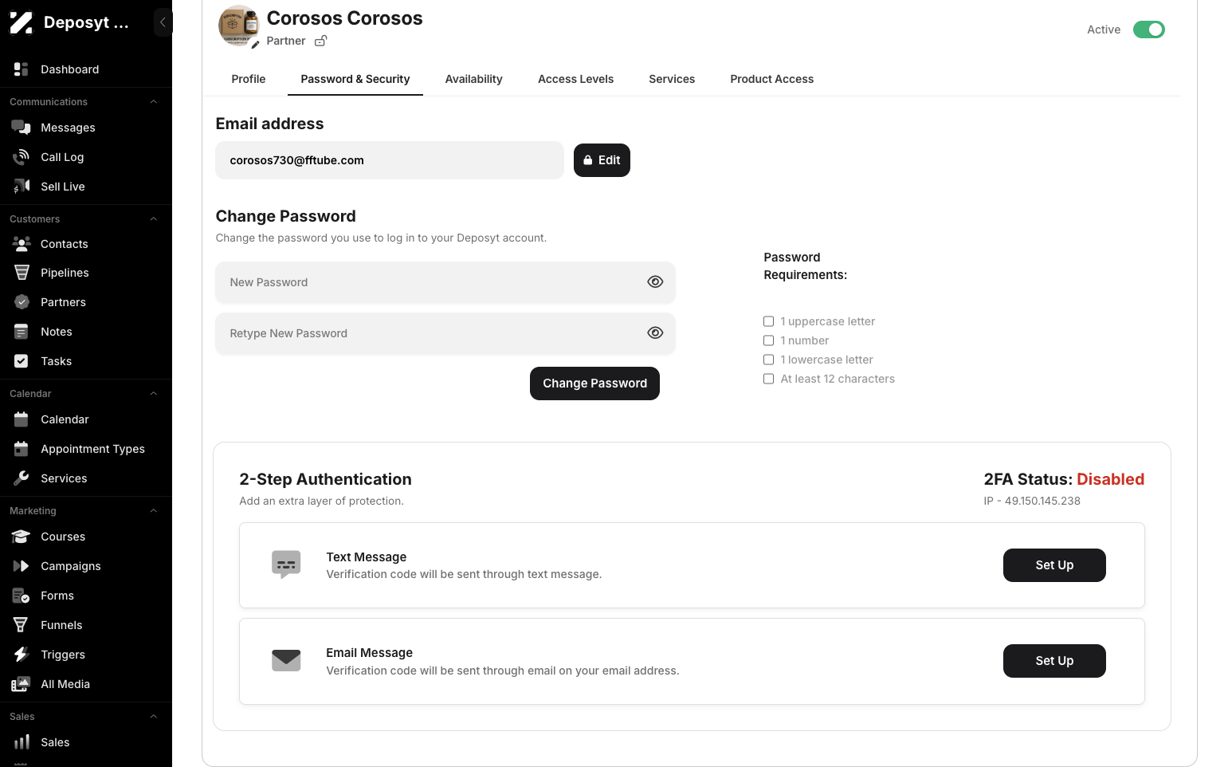Open the Availability tab

(x=473, y=79)
